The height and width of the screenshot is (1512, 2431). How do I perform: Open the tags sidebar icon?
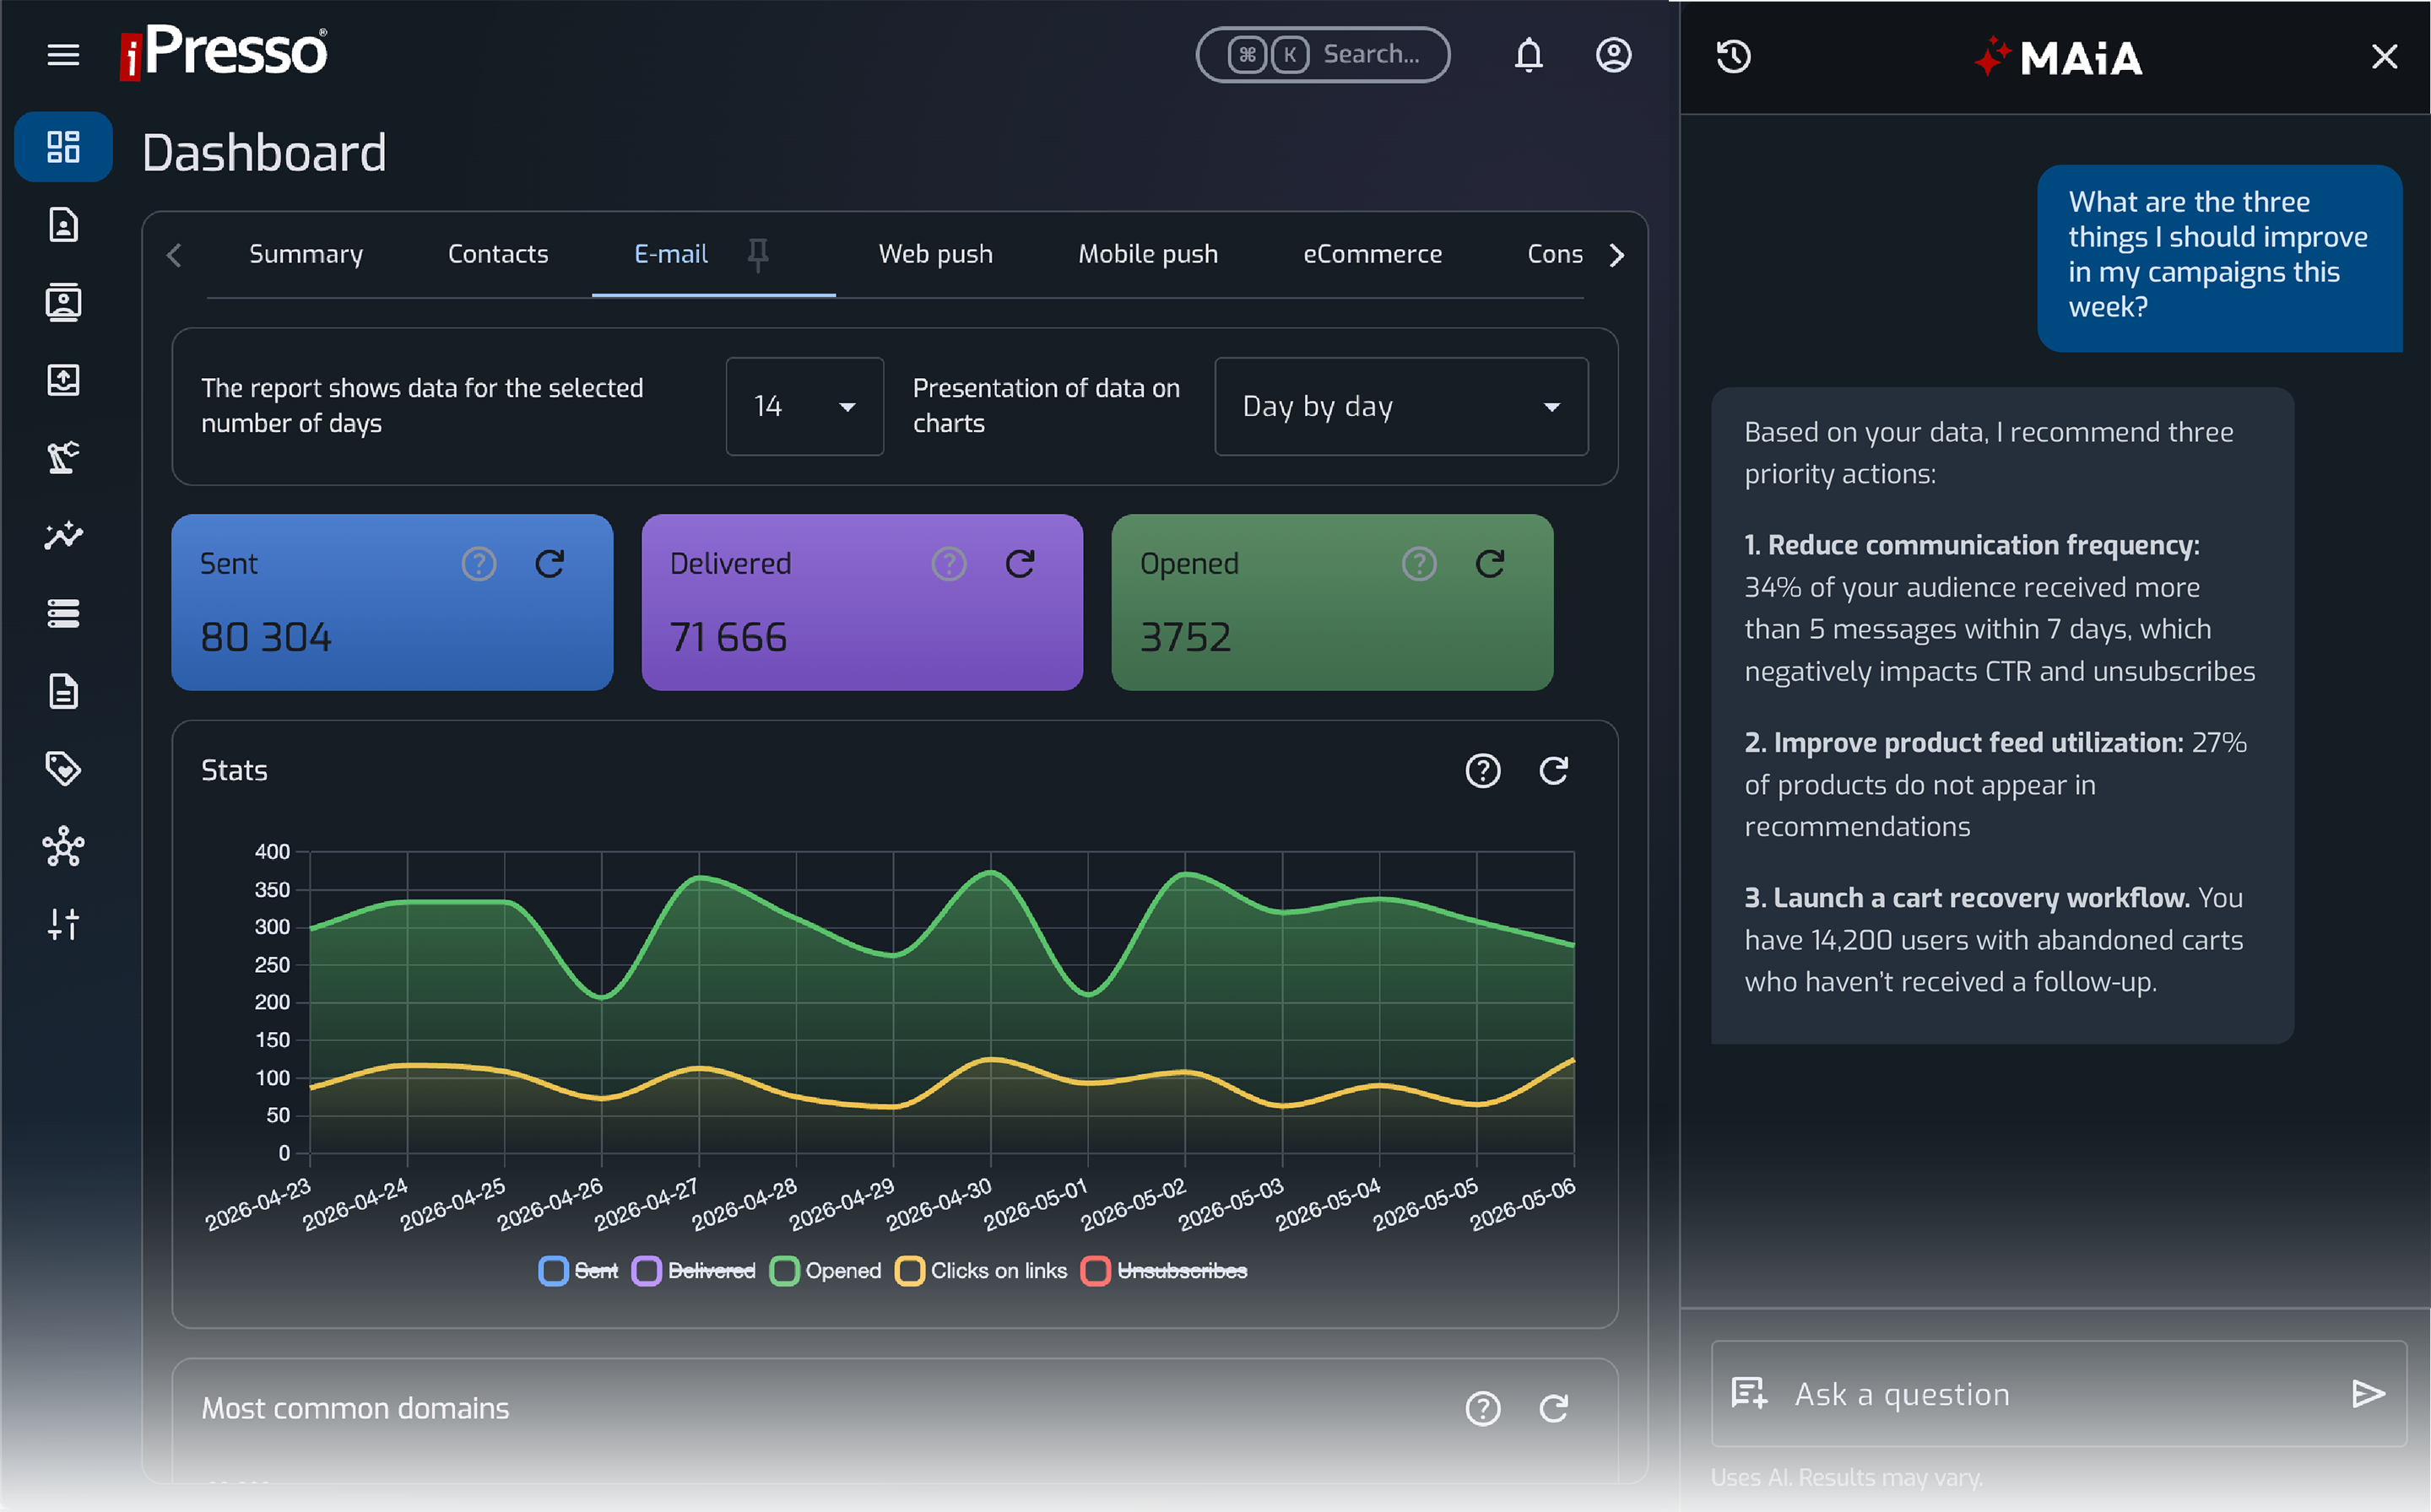pyautogui.click(x=63, y=768)
